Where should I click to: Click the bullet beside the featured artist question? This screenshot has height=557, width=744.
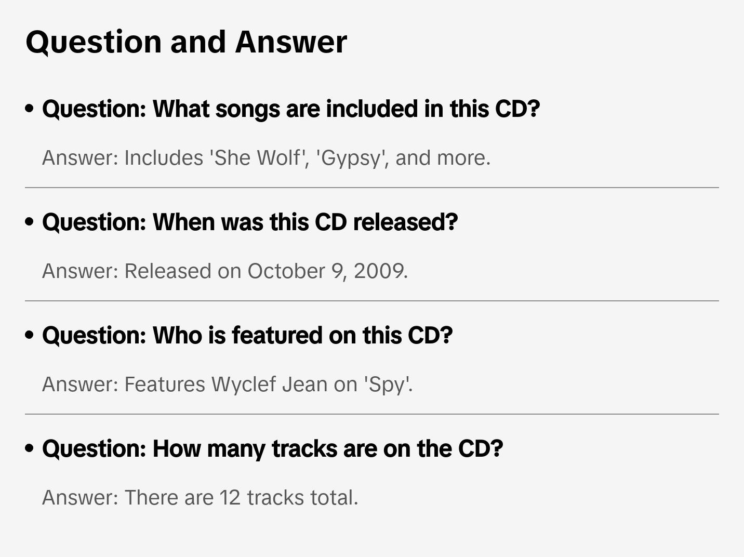[x=30, y=335]
